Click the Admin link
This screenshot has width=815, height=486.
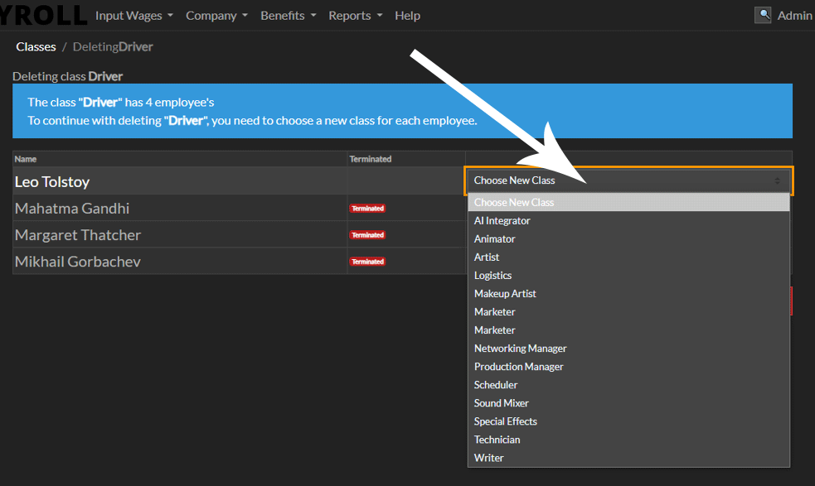pos(795,15)
